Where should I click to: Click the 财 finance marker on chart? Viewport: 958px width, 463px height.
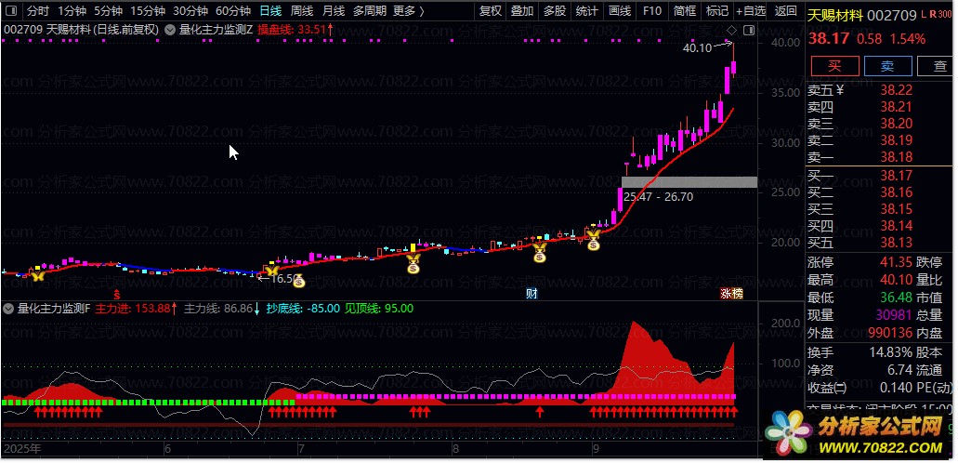pyautogui.click(x=531, y=294)
